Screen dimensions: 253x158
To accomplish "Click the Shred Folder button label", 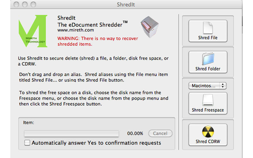I will tap(208, 69).
